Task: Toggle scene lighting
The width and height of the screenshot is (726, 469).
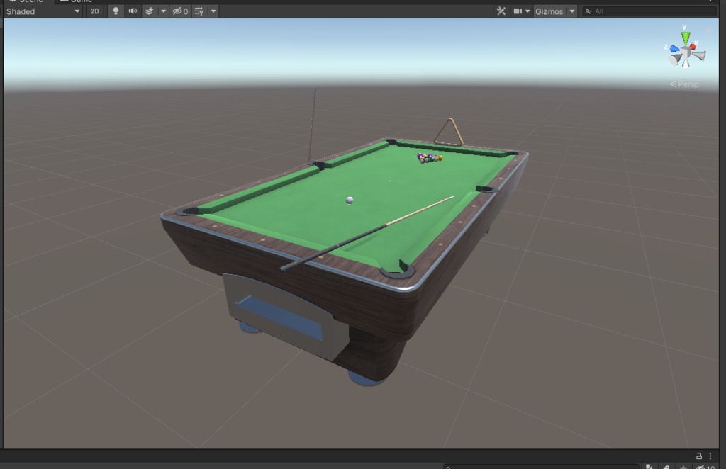Action: (116, 11)
